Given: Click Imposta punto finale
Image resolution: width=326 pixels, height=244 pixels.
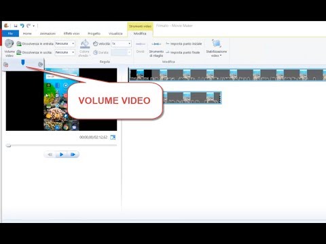Looking at the screenshot, I should point(183,52).
